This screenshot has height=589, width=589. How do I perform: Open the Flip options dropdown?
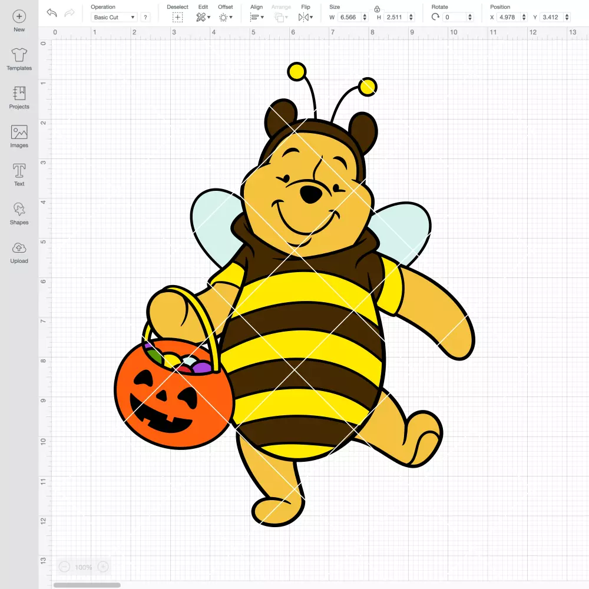click(306, 17)
